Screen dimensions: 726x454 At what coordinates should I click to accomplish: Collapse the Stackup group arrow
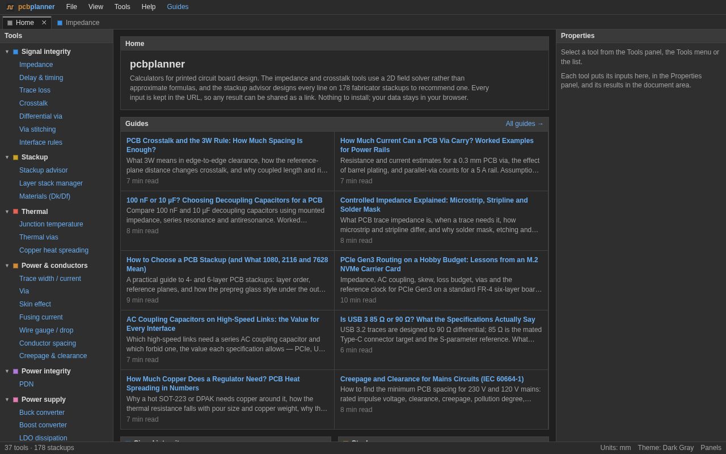7,157
